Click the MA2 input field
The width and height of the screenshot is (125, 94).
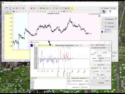[108, 53]
